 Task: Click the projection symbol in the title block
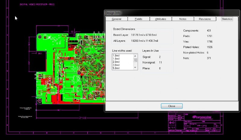click(172, 123)
